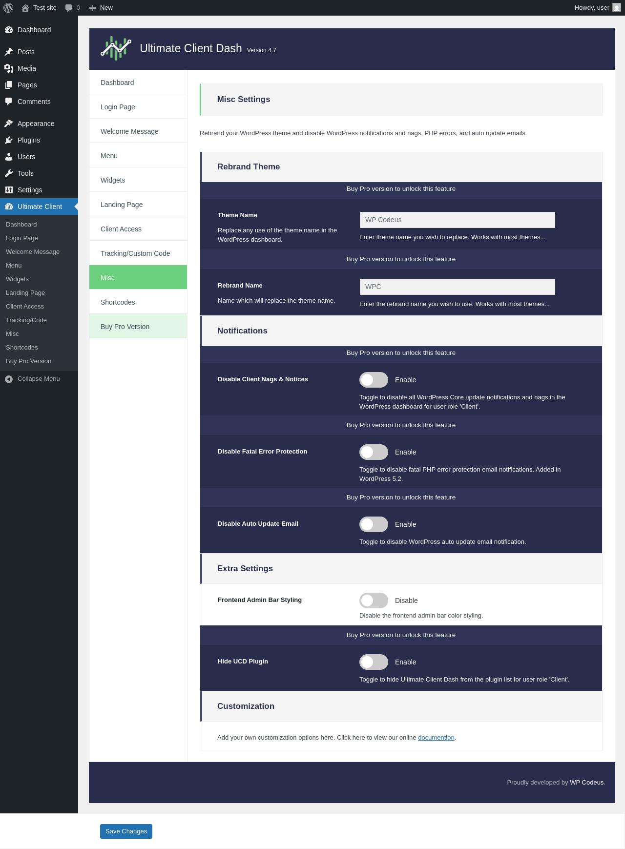
Task: Click the Users person icon
Action: click(9, 157)
